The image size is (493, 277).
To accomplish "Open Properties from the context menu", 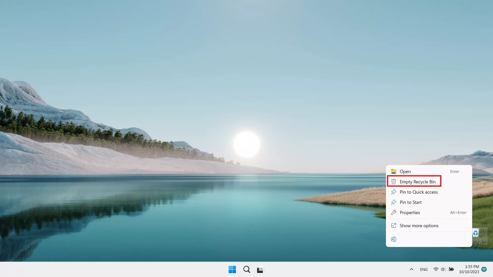I will point(410,213).
